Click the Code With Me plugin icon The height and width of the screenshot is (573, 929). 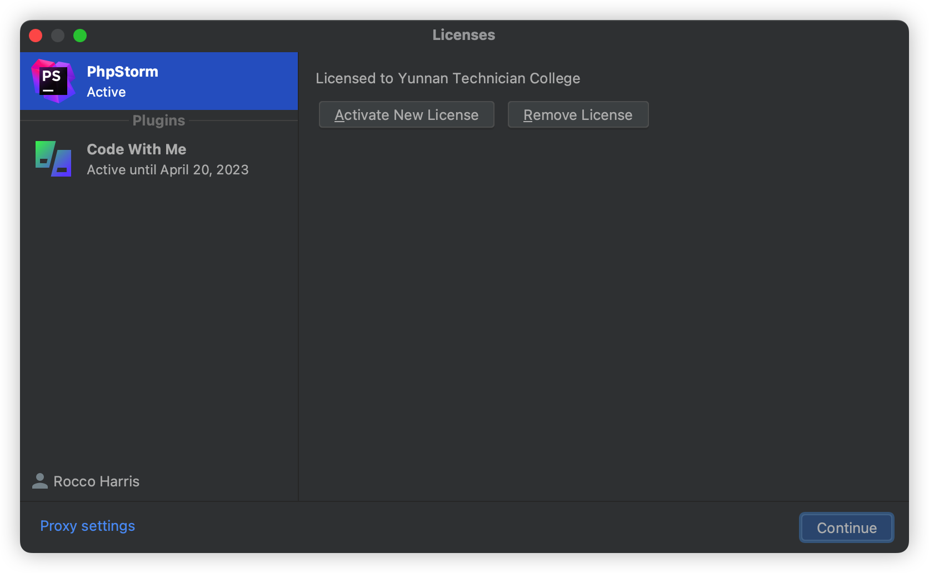[x=53, y=159]
